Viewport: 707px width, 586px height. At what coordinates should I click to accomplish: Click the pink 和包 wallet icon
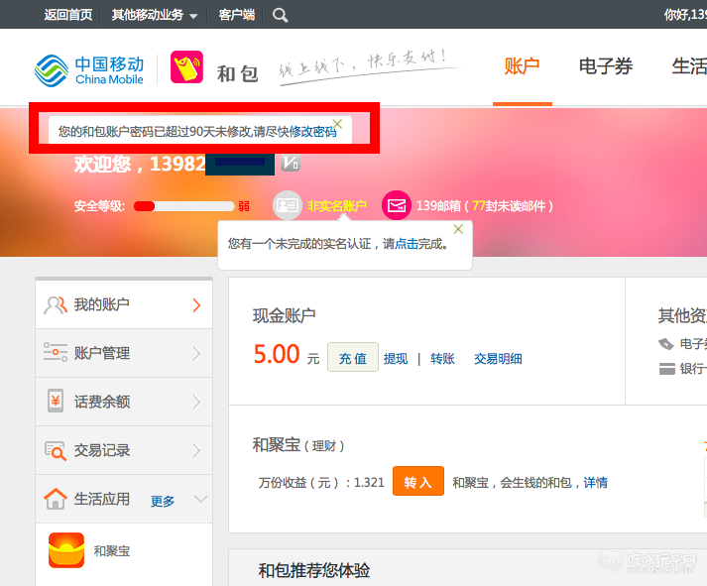click(x=186, y=67)
